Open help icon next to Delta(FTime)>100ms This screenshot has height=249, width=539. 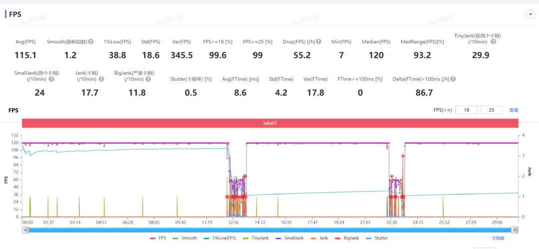453,79
